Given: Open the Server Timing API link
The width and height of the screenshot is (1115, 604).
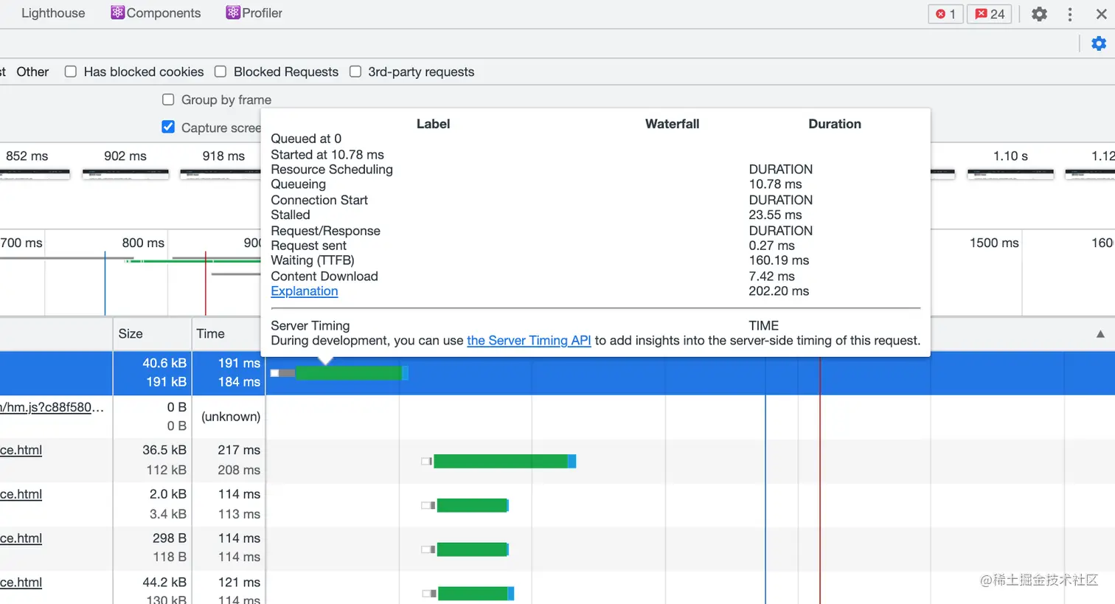Looking at the screenshot, I should coord(529,341).
